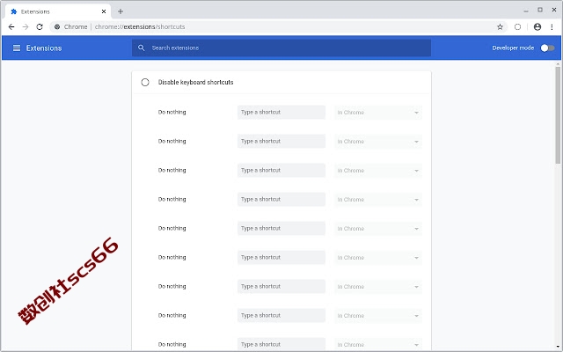Open Chrome's three-dot customize menu
563x352 pixels.
point(552,27)
